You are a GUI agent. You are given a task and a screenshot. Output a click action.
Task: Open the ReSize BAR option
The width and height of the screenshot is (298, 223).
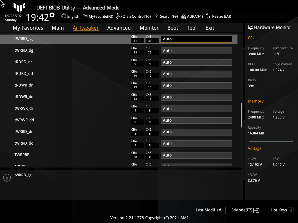[218, 16]
